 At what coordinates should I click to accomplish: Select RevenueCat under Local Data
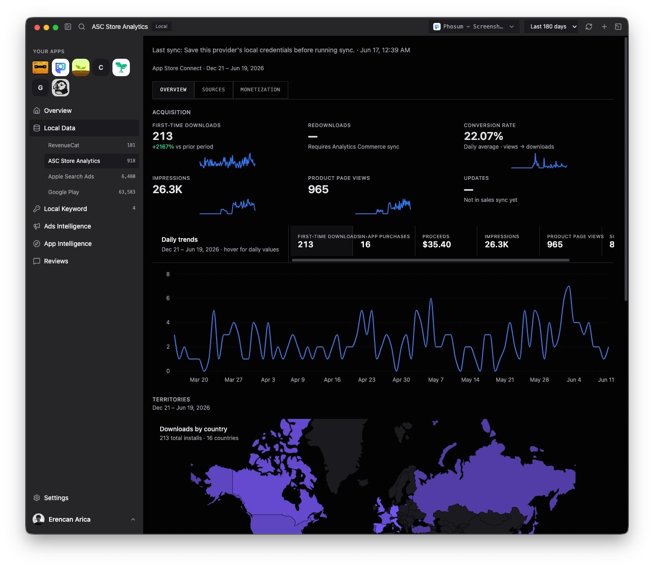click(x=91, y=145)
